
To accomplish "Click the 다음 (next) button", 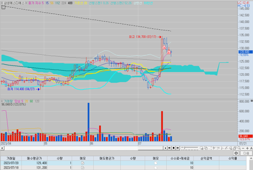I will pos(246,153).
